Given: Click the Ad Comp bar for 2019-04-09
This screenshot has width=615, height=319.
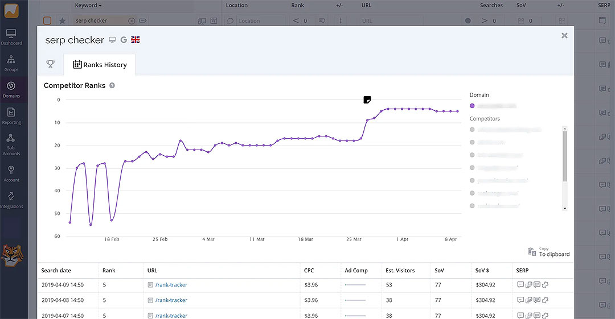Looking at the screenshot, I should [355, 285].
